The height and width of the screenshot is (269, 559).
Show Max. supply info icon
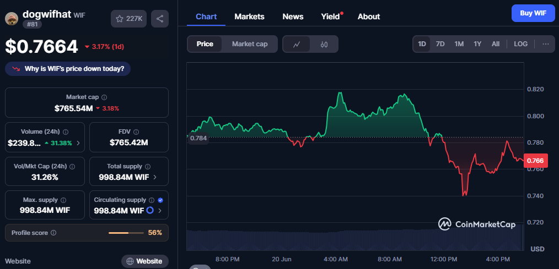pyautogui.click(x=63, y=200)
